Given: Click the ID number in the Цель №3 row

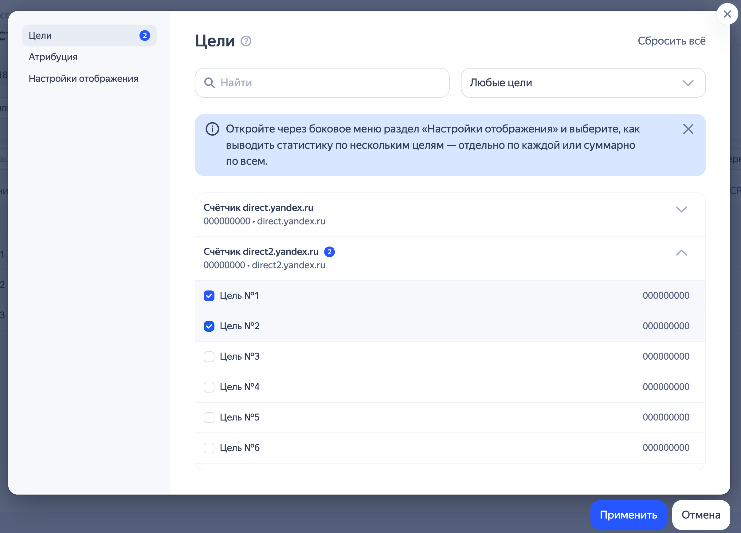Looking at the screenshot, I should point(666,357).
